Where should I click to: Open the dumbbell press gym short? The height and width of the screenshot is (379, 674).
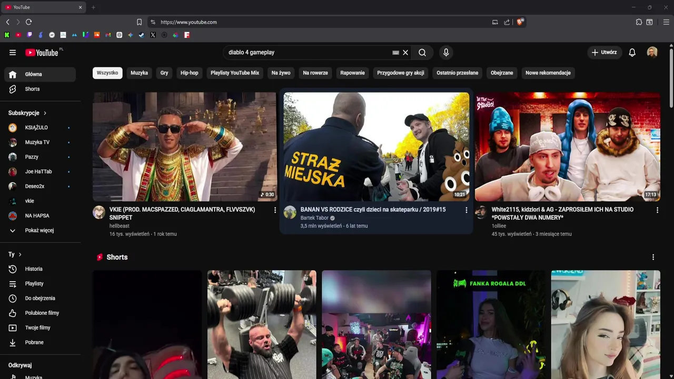click(262, 325)
